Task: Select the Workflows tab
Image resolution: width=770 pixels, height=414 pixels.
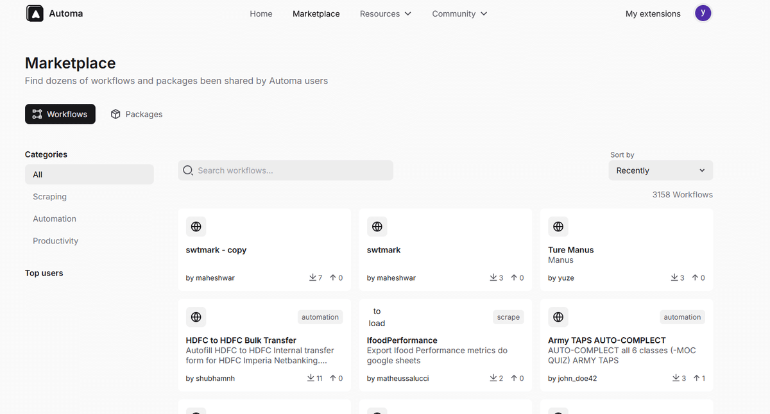Action: pyautogui.click(x=60, y=114)
